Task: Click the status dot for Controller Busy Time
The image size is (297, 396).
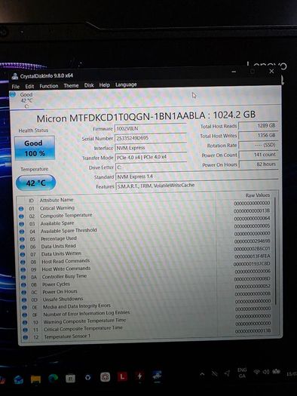Action: pyautogui.click(x=23, y=278)
